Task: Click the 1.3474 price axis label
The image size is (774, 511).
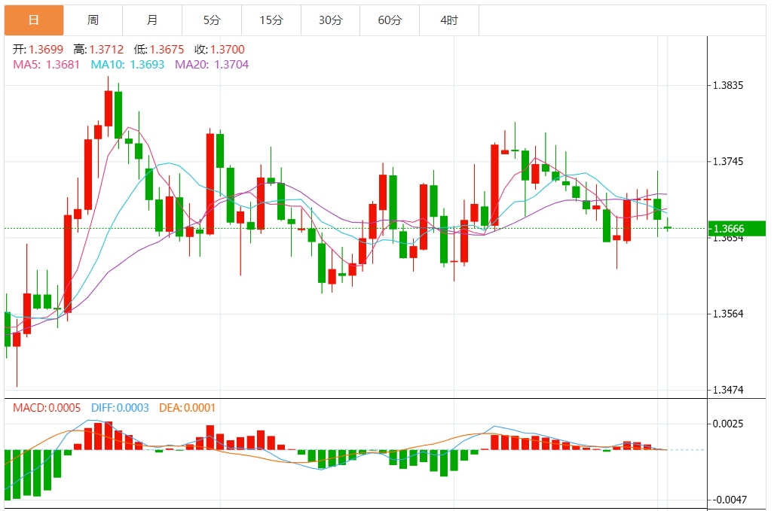Action: (728, 390)
